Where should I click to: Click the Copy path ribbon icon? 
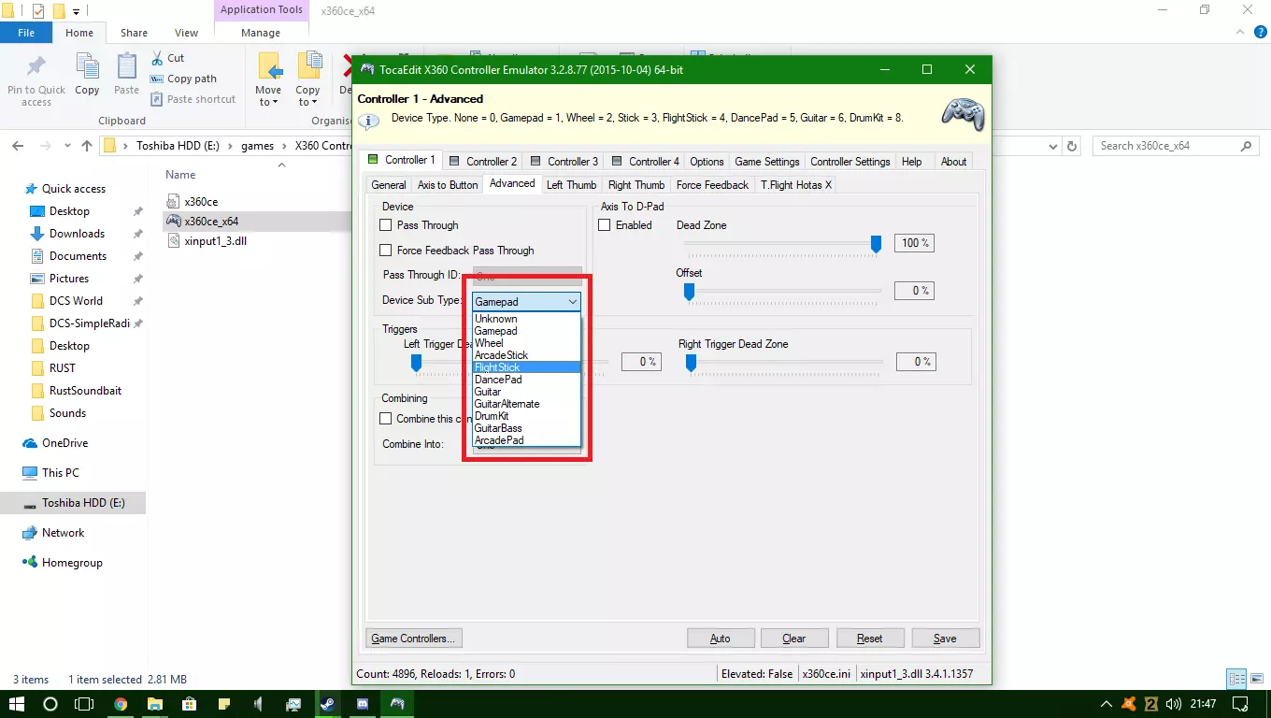pos(156,79)
